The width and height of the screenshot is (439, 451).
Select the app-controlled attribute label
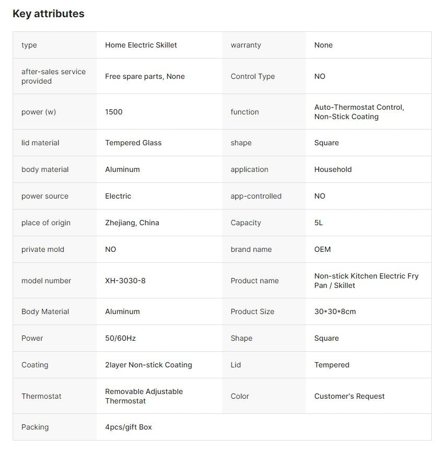[256, 196]
